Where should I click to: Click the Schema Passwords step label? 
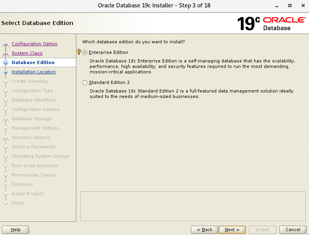pyautogui.click(x=34, y=147)
